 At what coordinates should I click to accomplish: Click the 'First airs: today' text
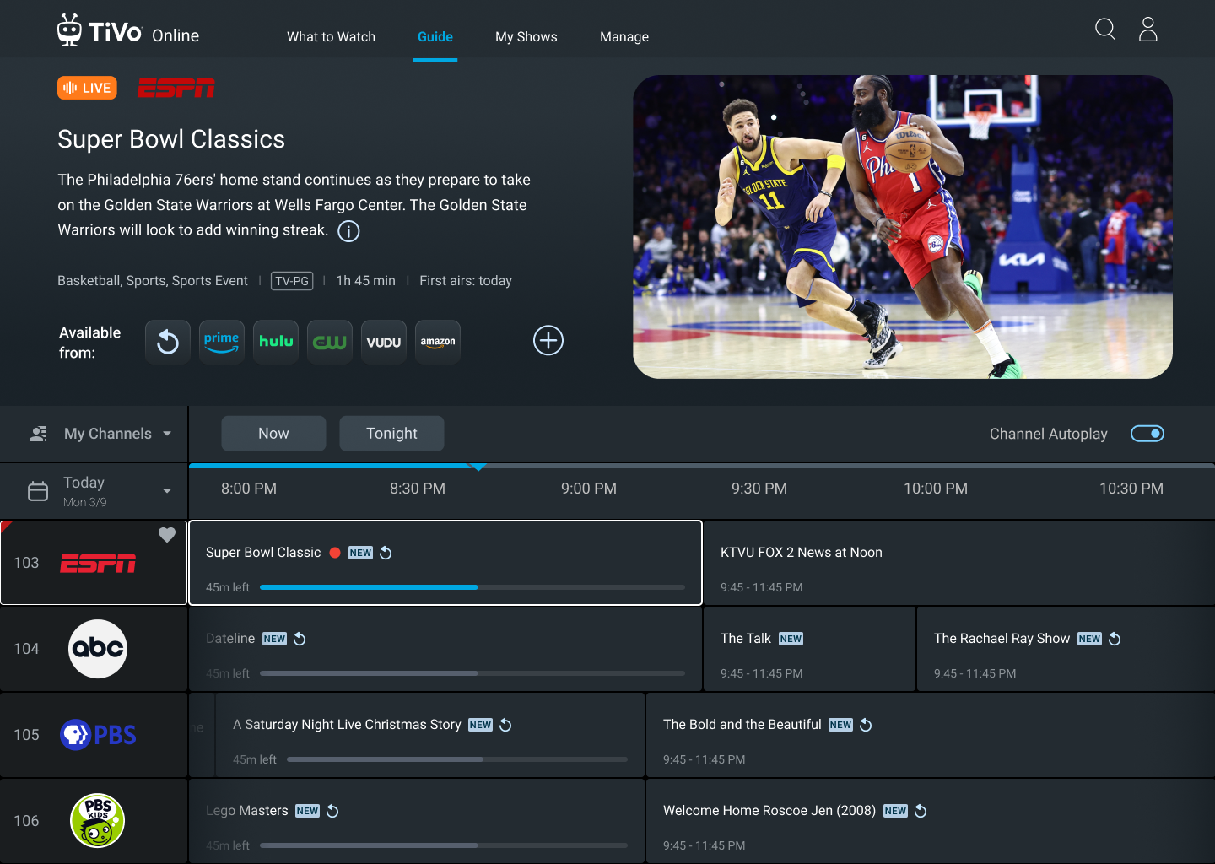point(466,281)
